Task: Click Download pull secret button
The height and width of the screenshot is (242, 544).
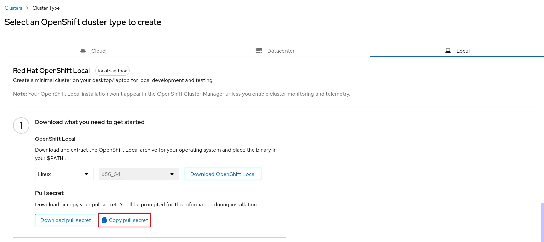Action: click(x=66, y=220)
